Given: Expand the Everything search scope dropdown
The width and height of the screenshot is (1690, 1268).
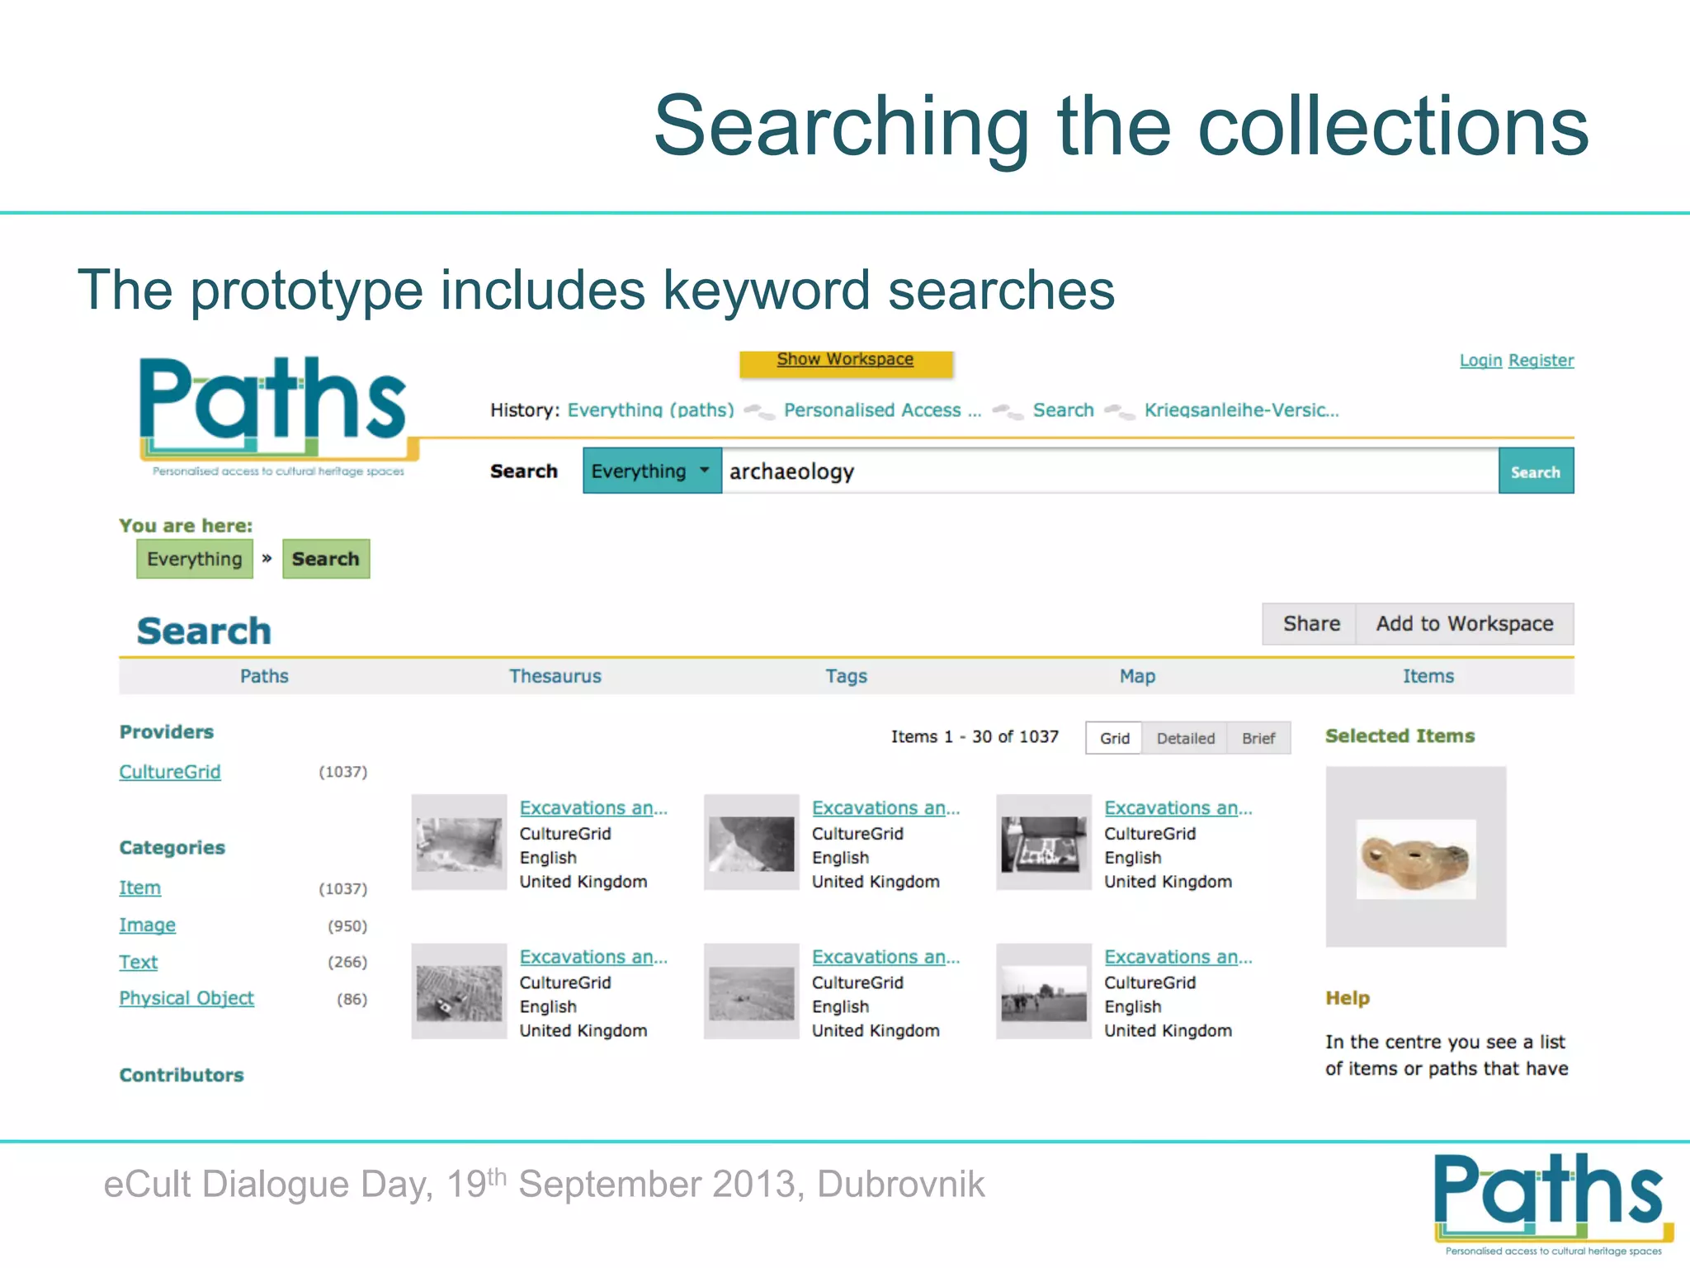Looking at the screenshot, I should click(652, 471).
